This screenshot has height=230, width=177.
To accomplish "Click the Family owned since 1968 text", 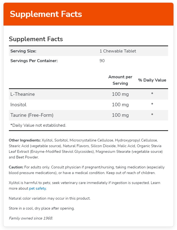I will coord(31,218).
